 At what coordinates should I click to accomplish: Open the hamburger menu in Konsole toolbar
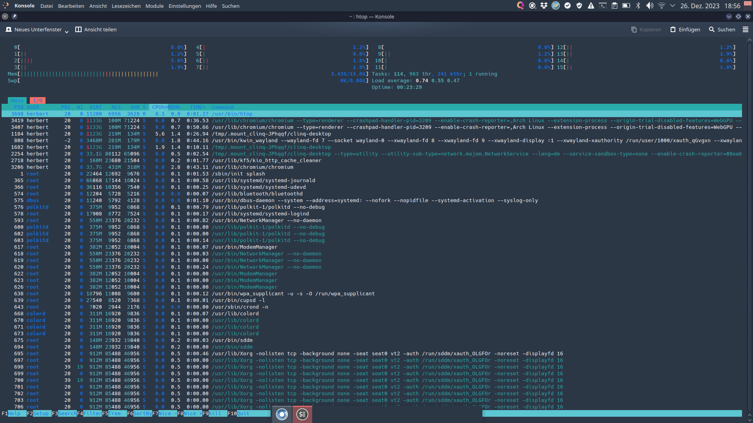click(746, 29)
